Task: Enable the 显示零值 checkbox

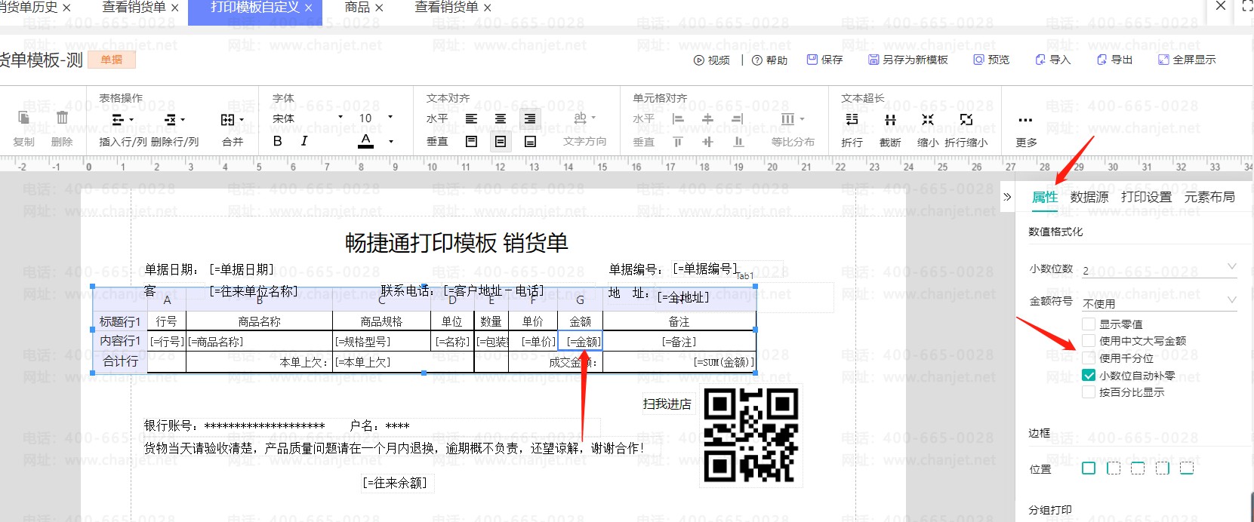Action: pos(1089,324)
